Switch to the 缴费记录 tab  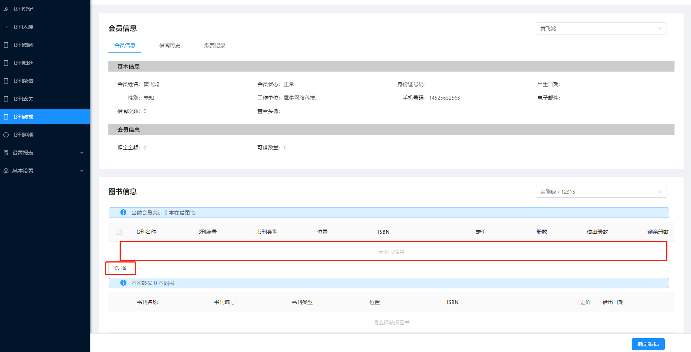point(215,45)
